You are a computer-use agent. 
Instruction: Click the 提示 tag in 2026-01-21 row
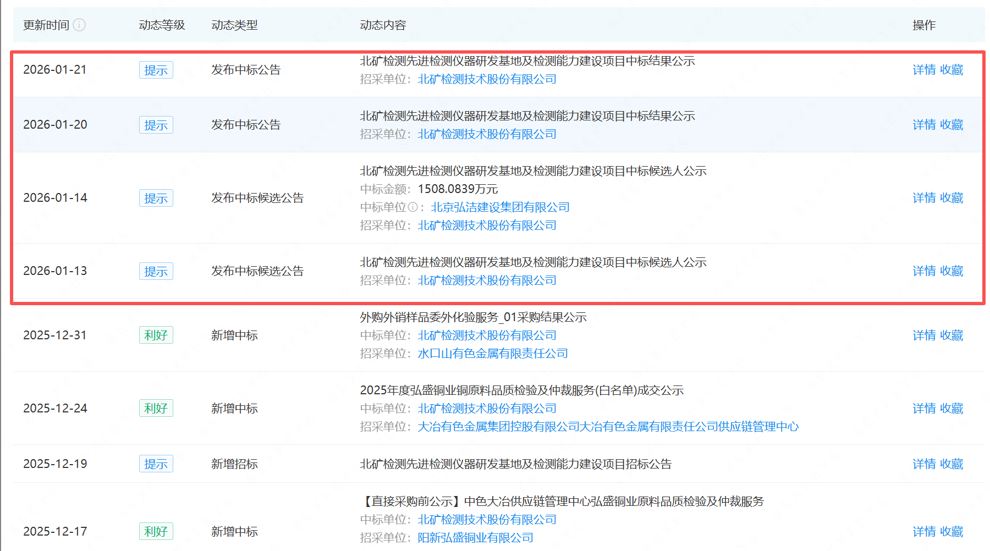(156, 70)
